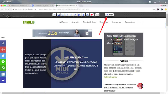Open Awesome Screenshot extension icon
The width and height of the screenshot is (168, 94).
pyautogui.click(x=162, y=9)
